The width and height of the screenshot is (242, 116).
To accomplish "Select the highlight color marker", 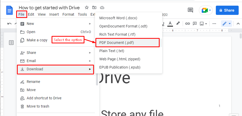I will [x=178, y=23].
